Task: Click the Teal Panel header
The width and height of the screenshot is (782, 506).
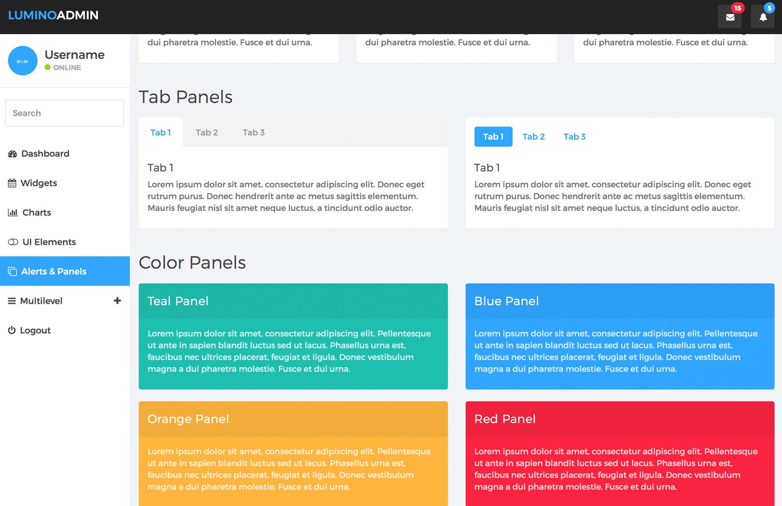Action: (293, 301)
